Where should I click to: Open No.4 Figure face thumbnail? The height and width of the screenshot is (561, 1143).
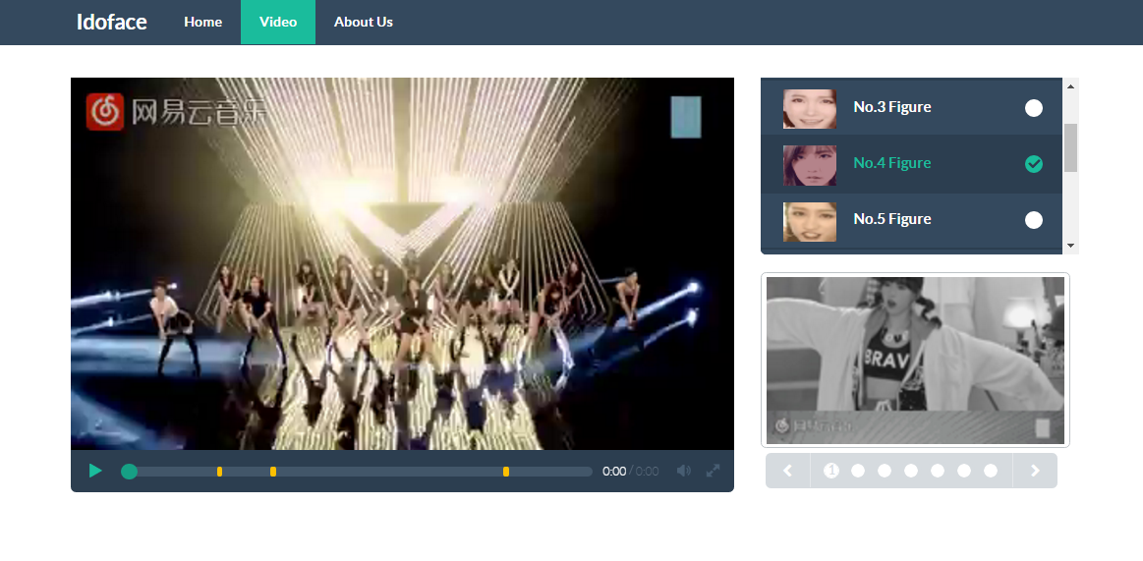pyautogui.click(x=810, y=165)
